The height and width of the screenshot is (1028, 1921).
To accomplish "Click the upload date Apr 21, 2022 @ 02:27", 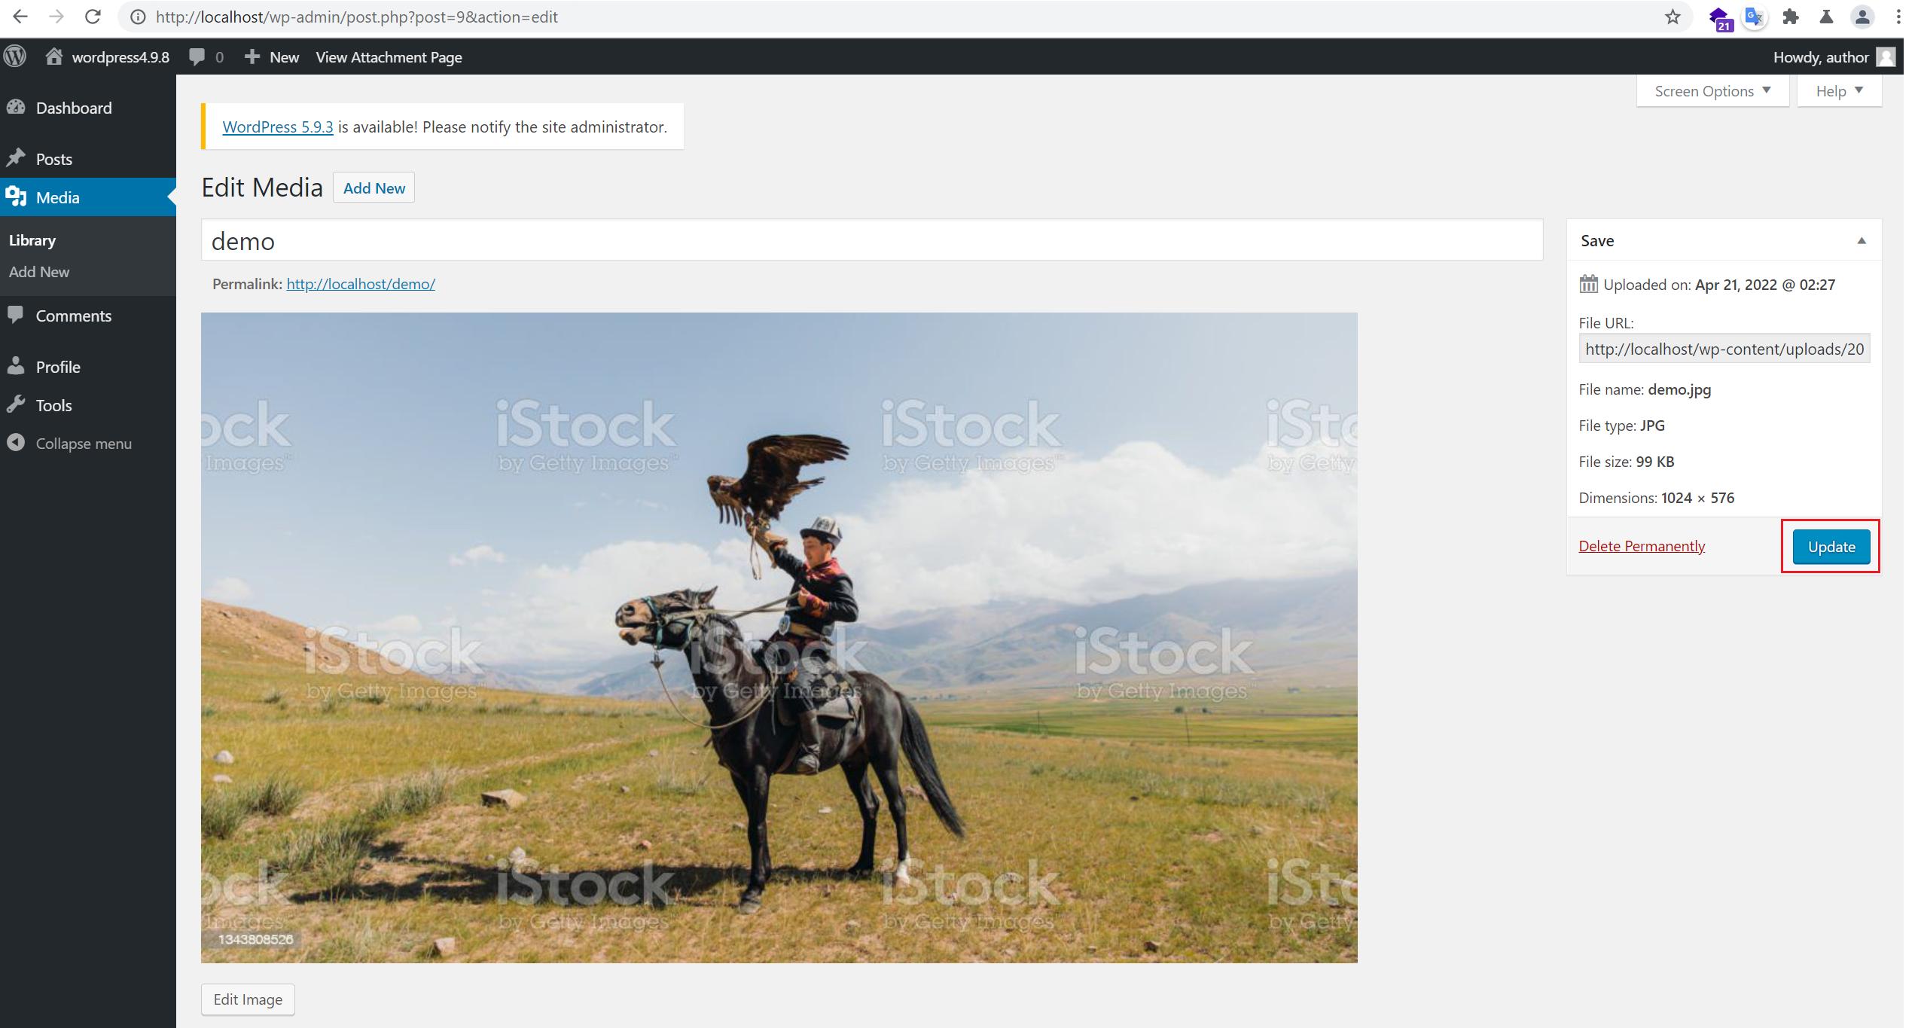I will (x=1765, y=285).
